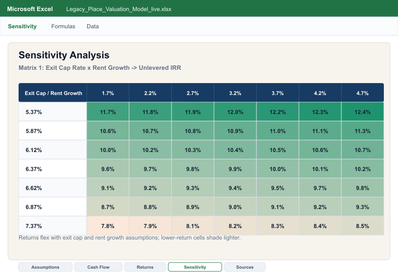This screenshot has height=274, width=398.
Task: Click the 9.4% IRR cell
Action: coord(235,188)
